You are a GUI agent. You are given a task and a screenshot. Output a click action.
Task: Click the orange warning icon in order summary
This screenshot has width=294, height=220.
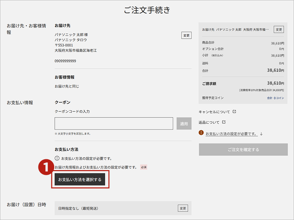tap(201, 133)
